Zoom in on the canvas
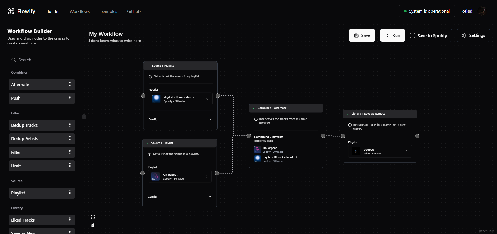The image size is (497, 234). pyautogui.click(x=93, y=201)
